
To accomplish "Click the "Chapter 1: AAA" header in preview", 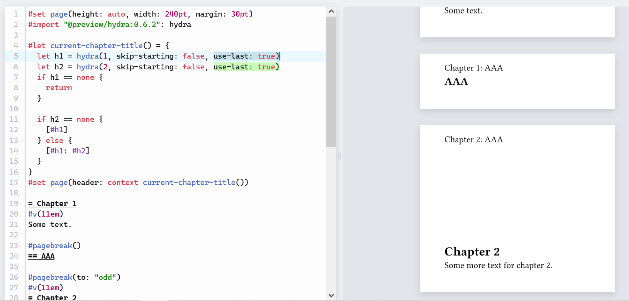I will 473,68.
